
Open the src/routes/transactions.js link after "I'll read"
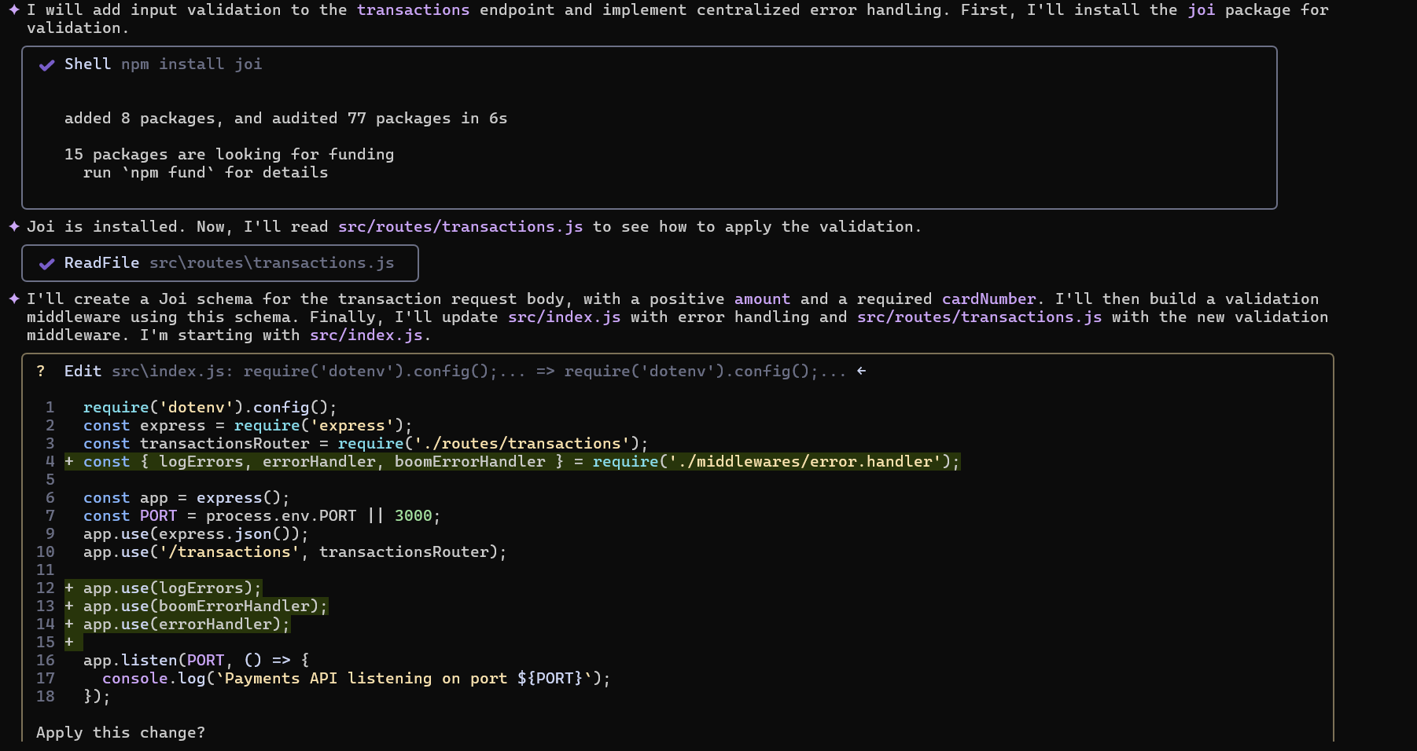[x=460, y=226]
